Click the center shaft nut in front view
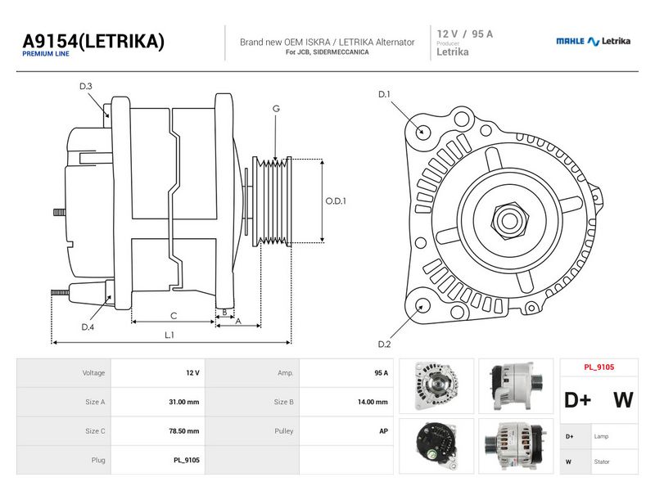This screenshot has width=655, height=491. (509, 220)
